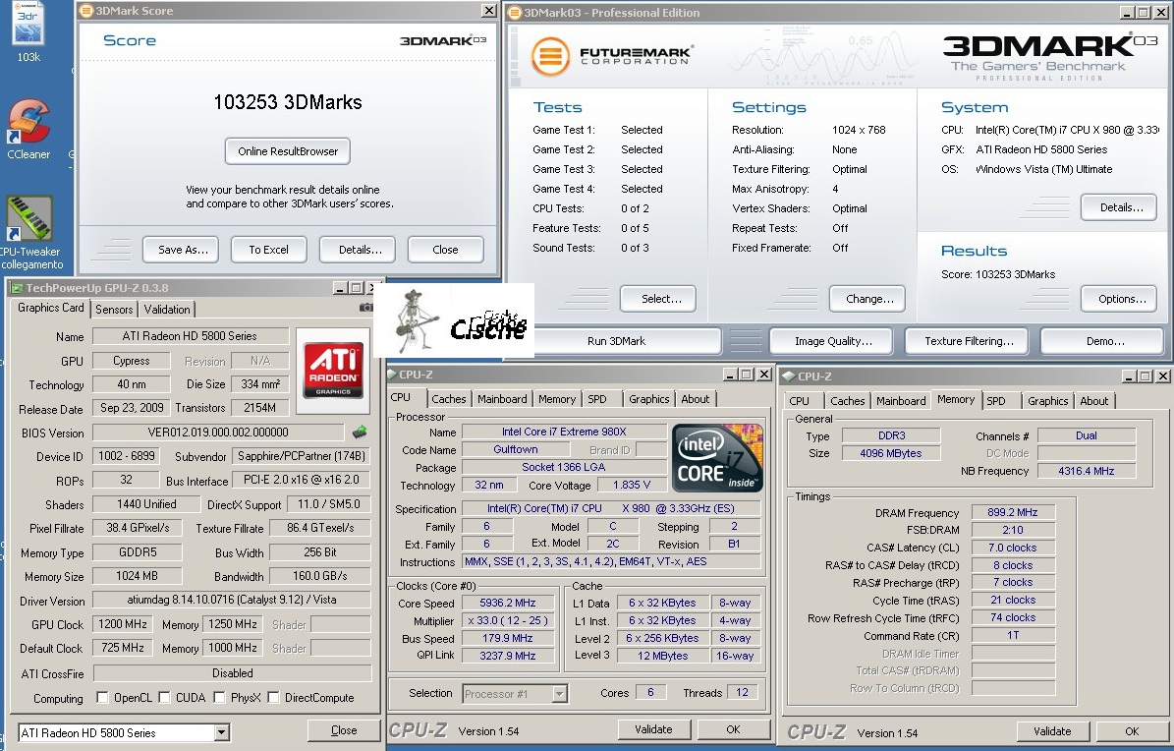Click the ATI Radeon logo in GPU-Z

click(x=333, y=371)
